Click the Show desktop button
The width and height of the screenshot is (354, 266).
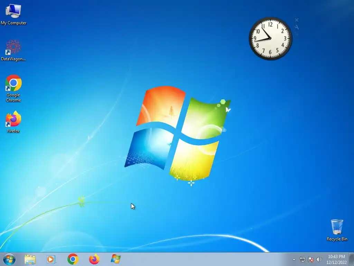tap(352, 259)
